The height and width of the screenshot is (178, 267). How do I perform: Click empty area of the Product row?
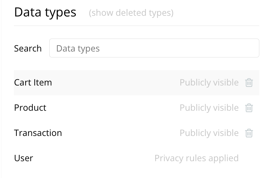(113, 108)
